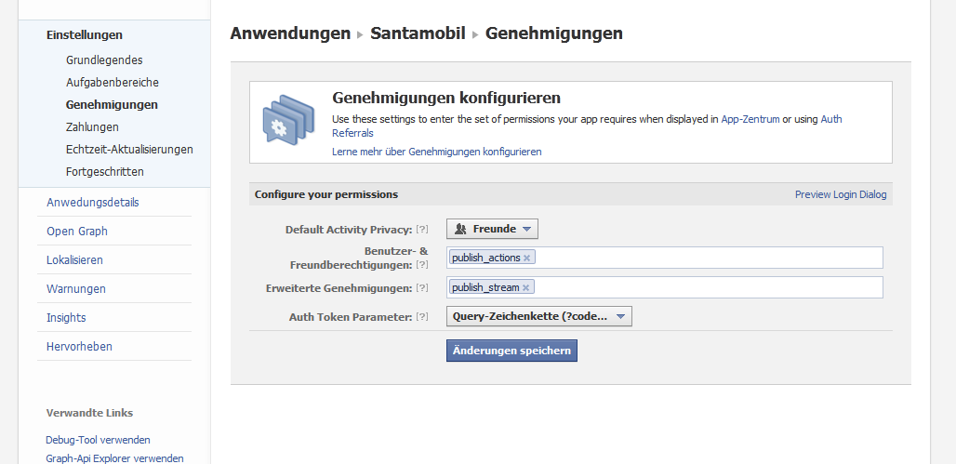
Task: Click help icon for Erweiterte Genehmigungen
Action: 422,288
